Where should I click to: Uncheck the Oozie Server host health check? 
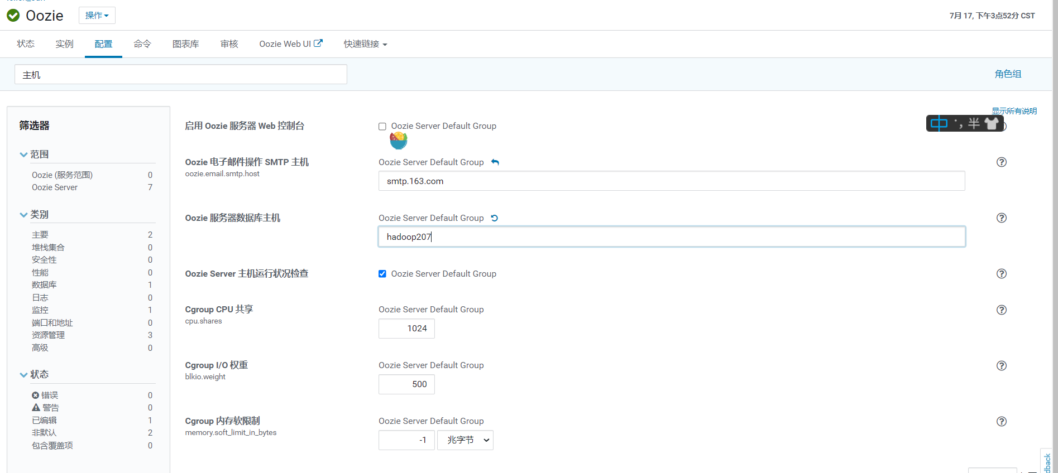click(x=382, y=274)
